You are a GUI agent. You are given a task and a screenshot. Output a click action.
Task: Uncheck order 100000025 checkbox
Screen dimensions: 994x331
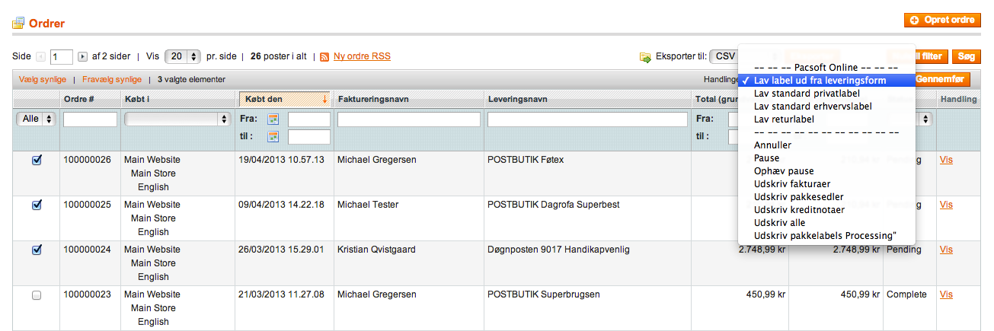coord(37,205)
